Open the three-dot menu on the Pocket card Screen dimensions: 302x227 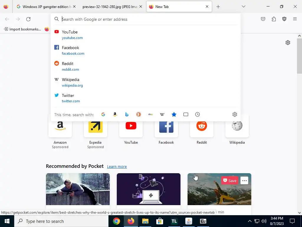point(244,181)
